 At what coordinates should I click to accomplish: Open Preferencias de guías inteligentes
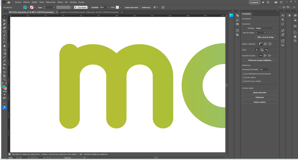260,60
